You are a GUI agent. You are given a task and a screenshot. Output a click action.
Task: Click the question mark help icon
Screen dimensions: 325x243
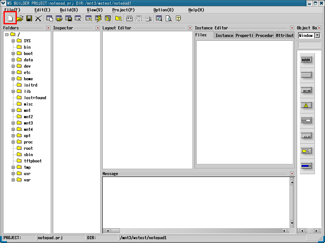click(178, 18)
